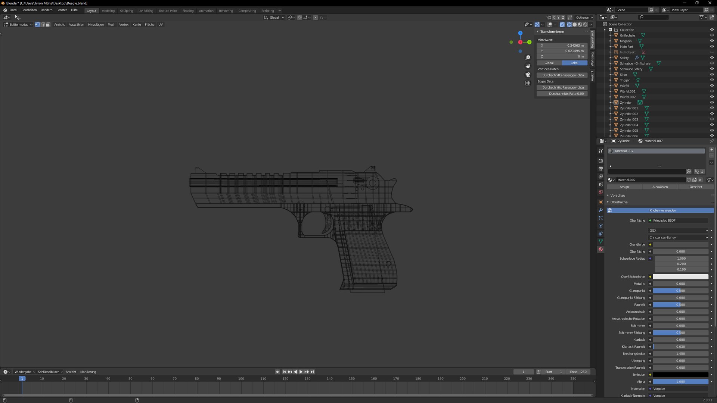Hide Griffschale object in outliner

pyautogui.click(x=712, y=35)
